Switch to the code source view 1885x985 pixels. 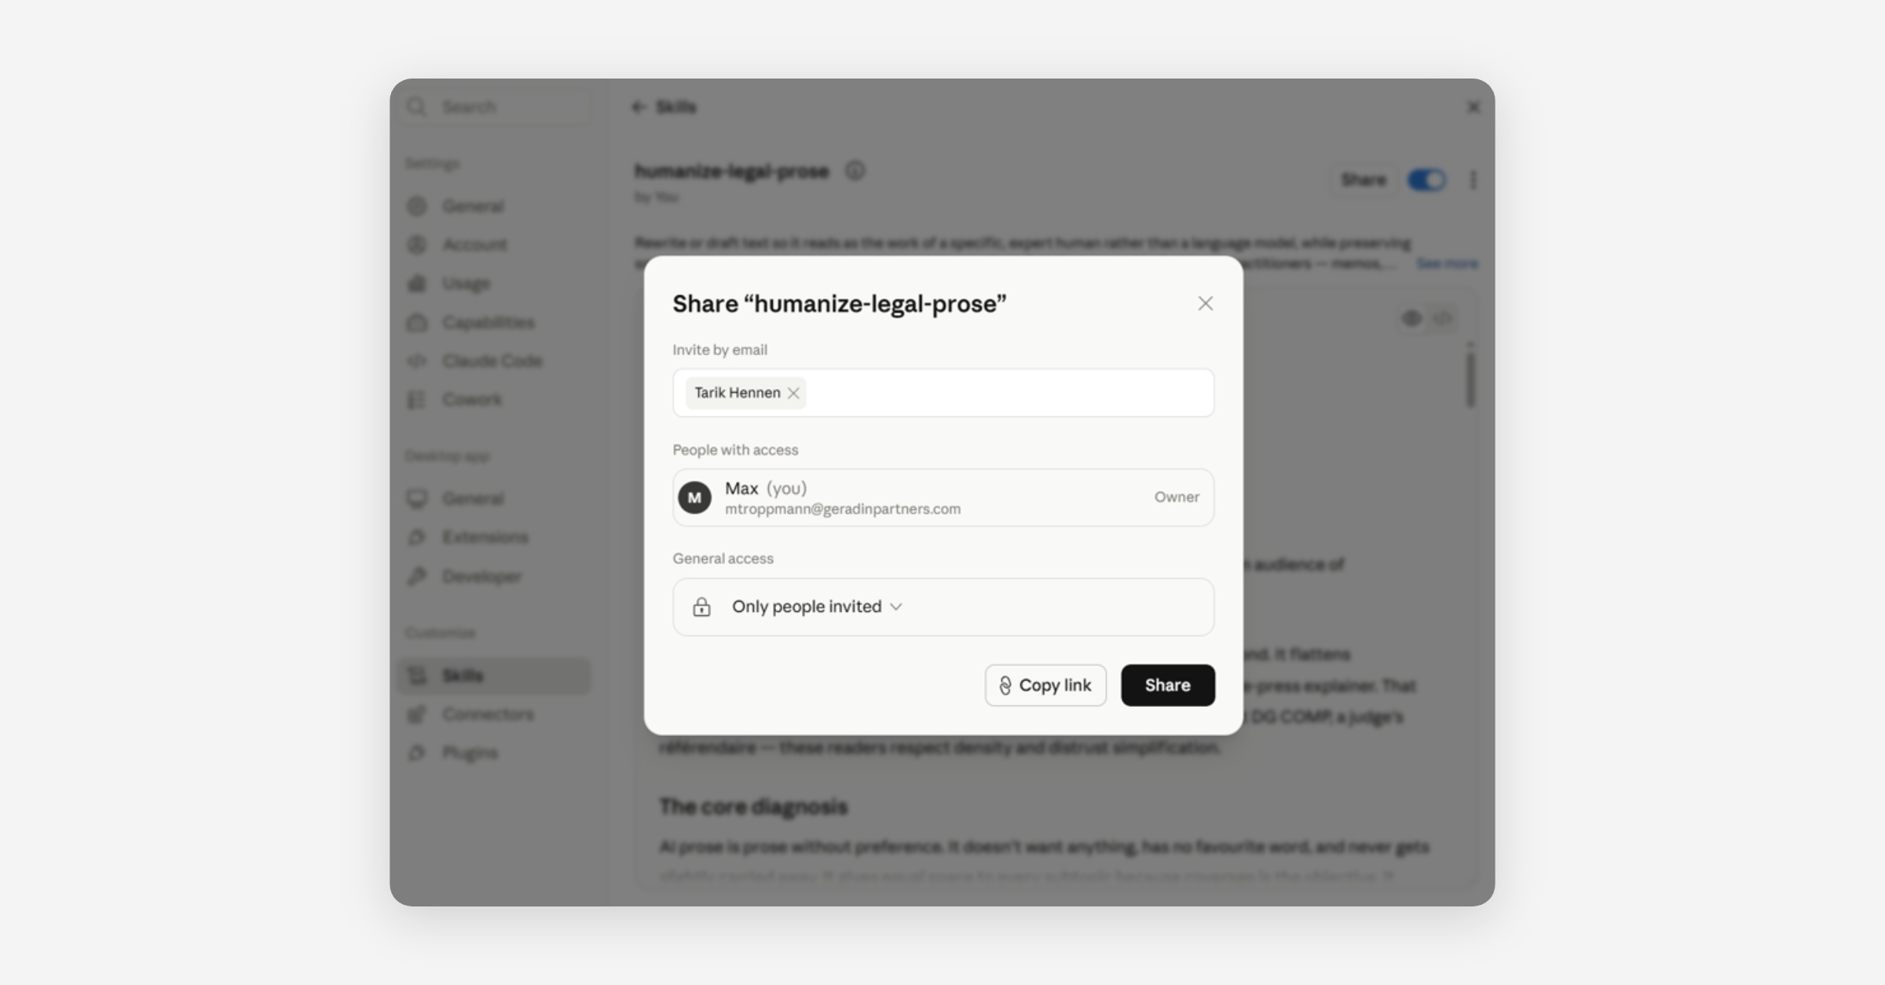pyautogui.click(x=1443, y=318)
